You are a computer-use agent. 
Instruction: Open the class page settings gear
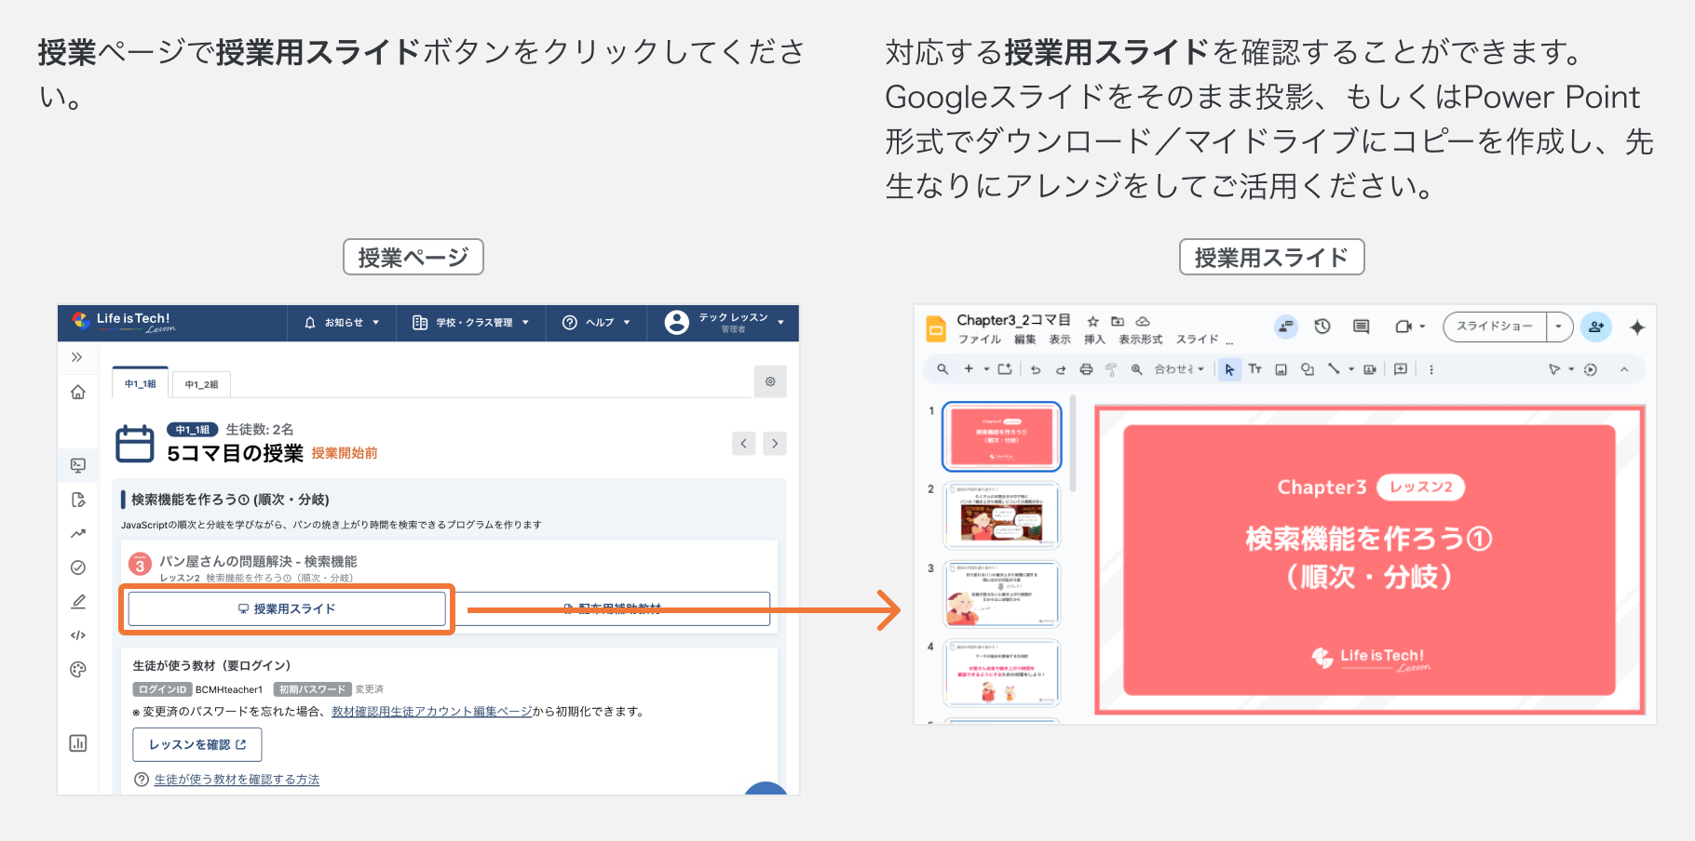coord(770,381)
